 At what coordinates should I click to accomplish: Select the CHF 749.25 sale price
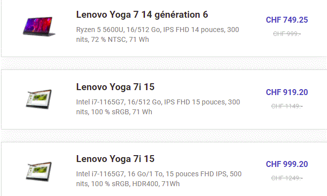click(287, 20)
